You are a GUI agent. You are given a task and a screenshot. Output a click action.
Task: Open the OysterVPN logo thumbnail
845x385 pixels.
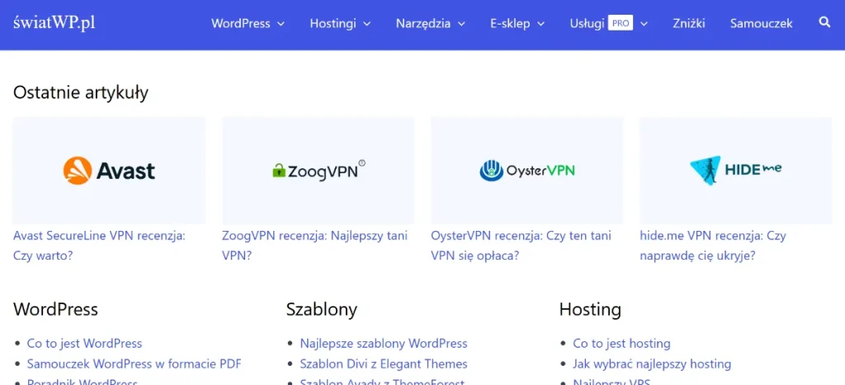(x=526, y=170)
